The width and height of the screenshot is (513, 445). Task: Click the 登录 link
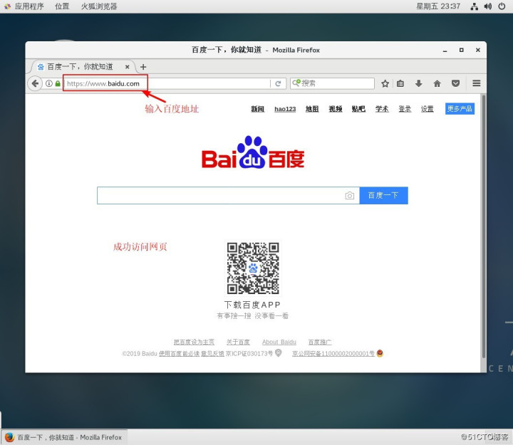[405, 109]
